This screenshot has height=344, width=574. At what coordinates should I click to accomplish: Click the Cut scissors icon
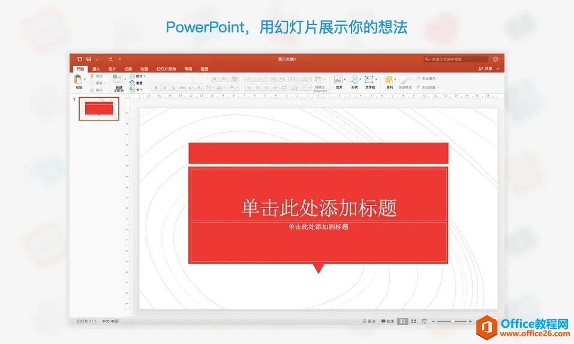click(92, 76)
